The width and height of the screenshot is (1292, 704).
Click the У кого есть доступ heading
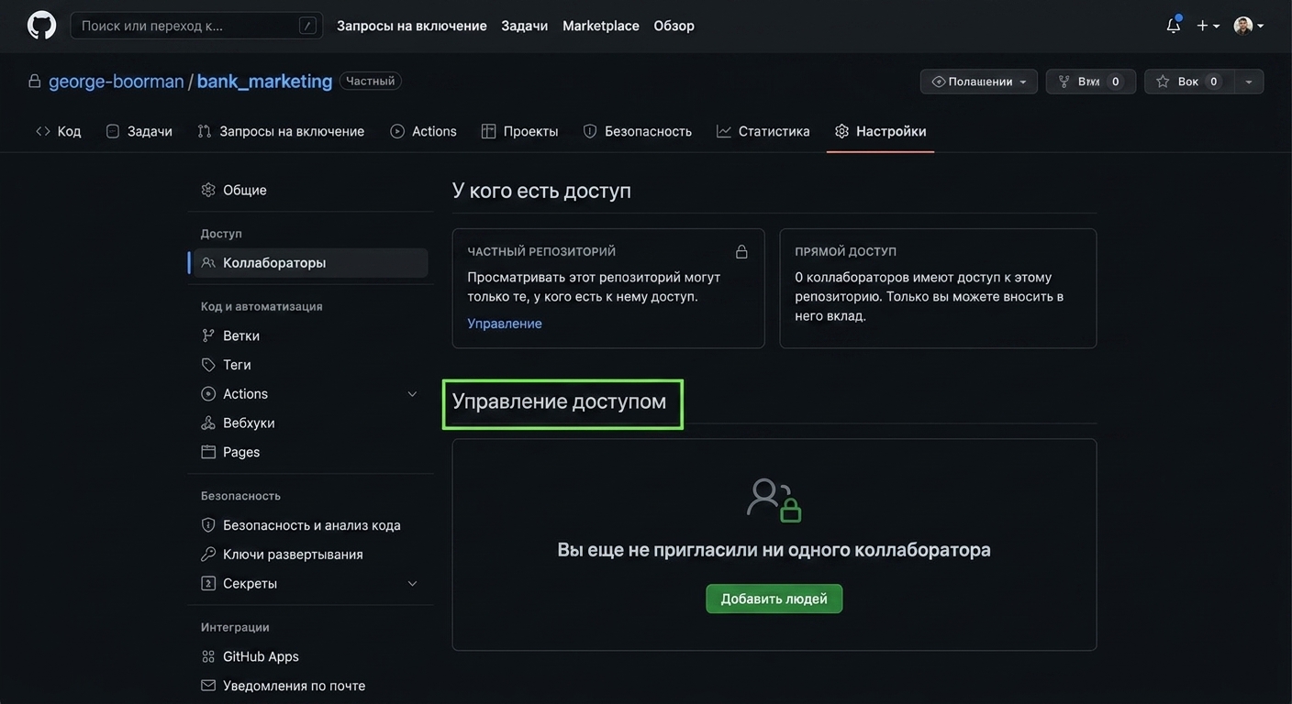541,191
